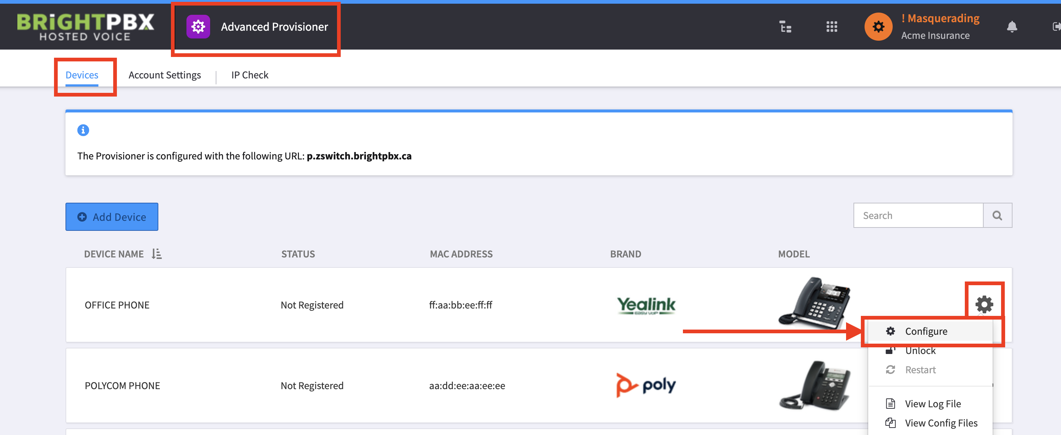Choose Restart in the device menu
This screenshot has height=435, width=1061.
[930, 370]
